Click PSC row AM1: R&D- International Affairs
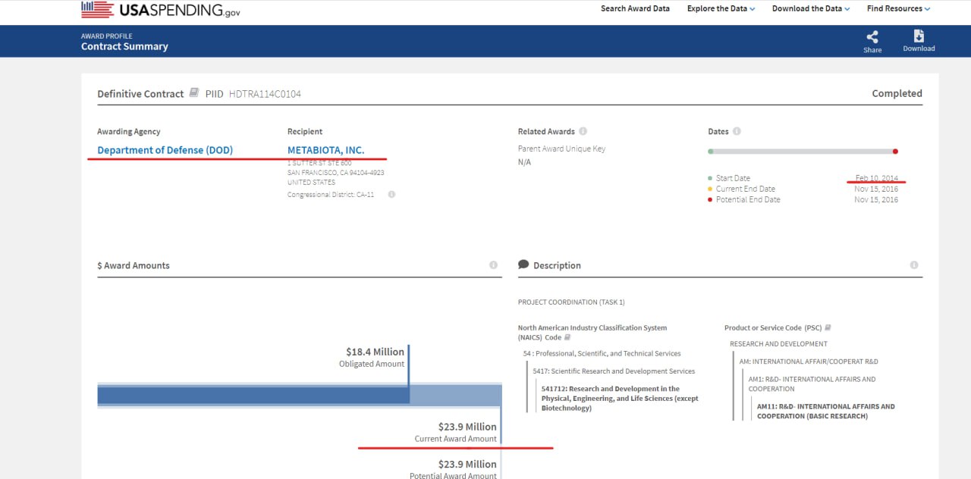Screen dimensions: 971x479 pos(812,384)
